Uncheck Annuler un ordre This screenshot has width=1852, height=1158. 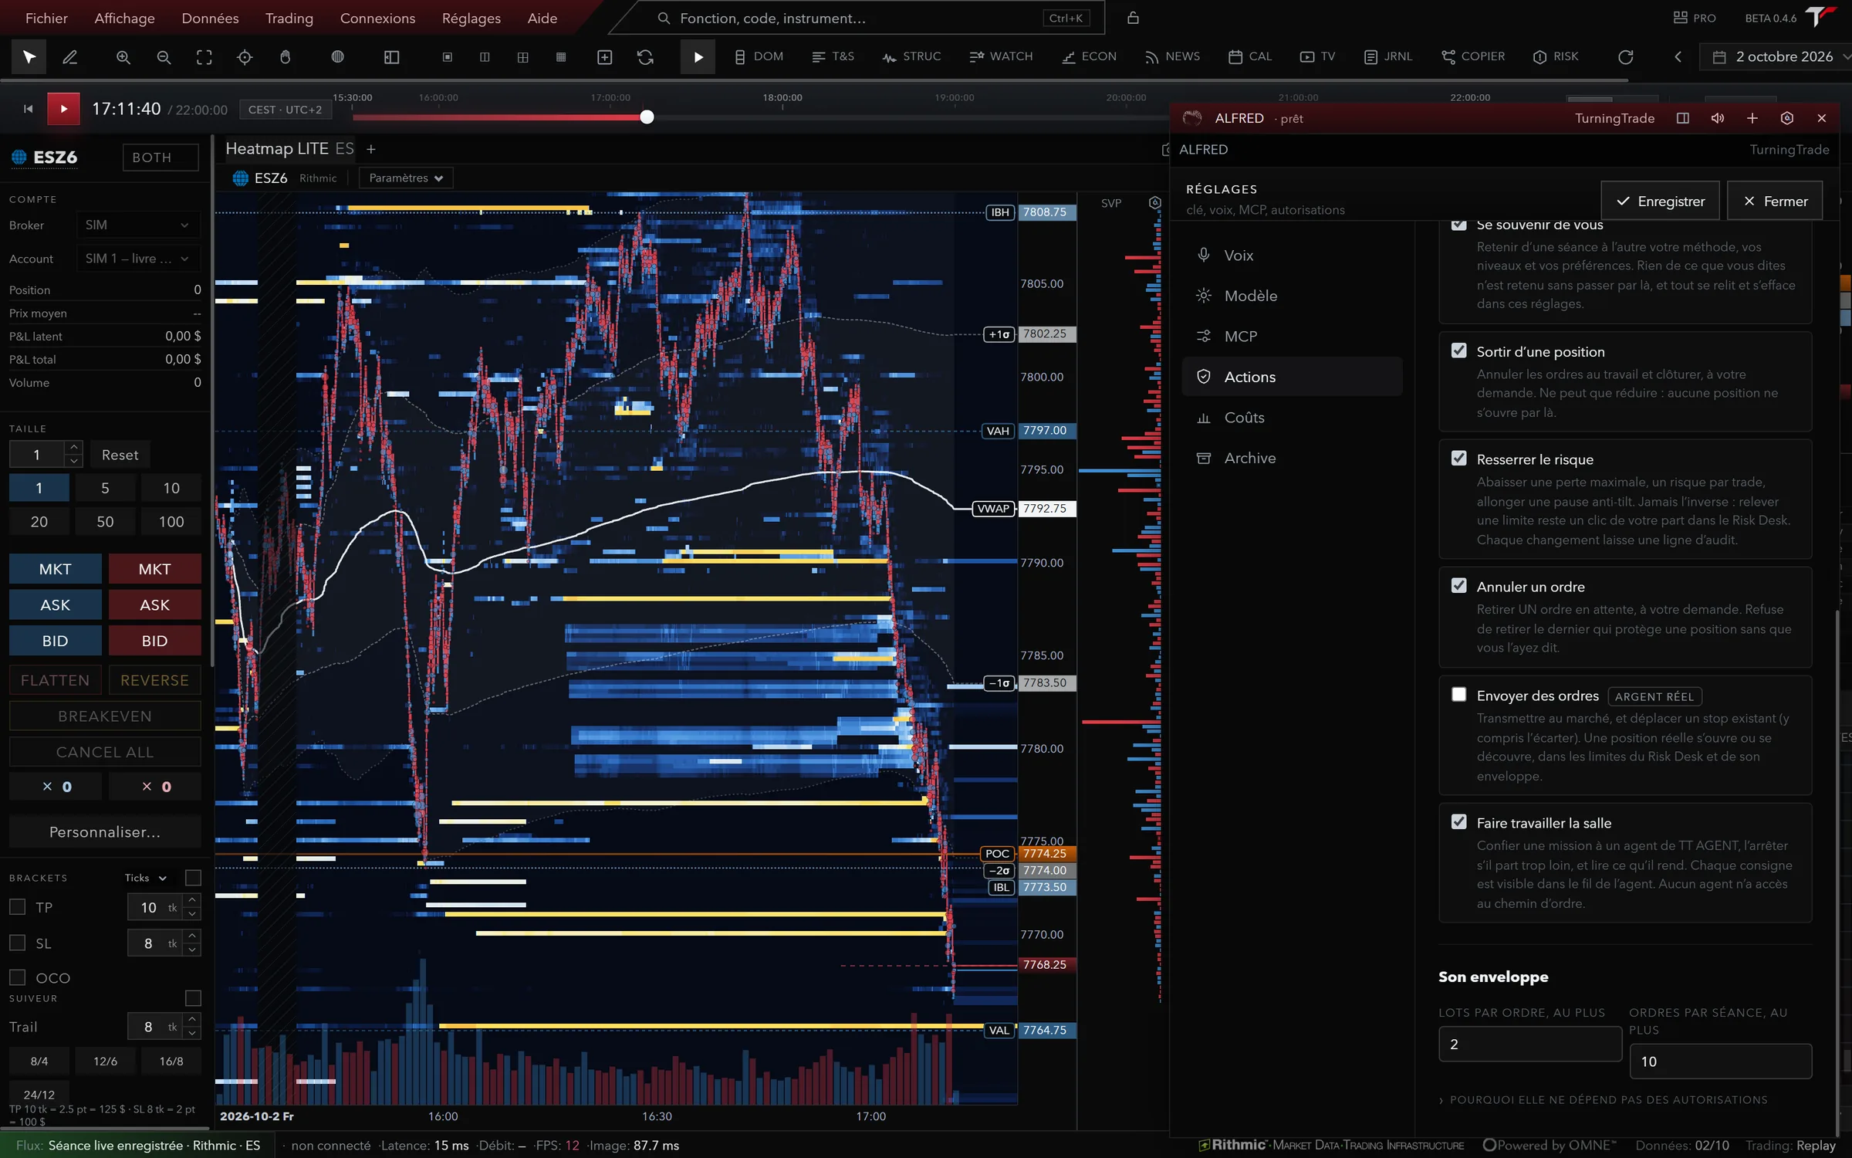point(1458,585)
